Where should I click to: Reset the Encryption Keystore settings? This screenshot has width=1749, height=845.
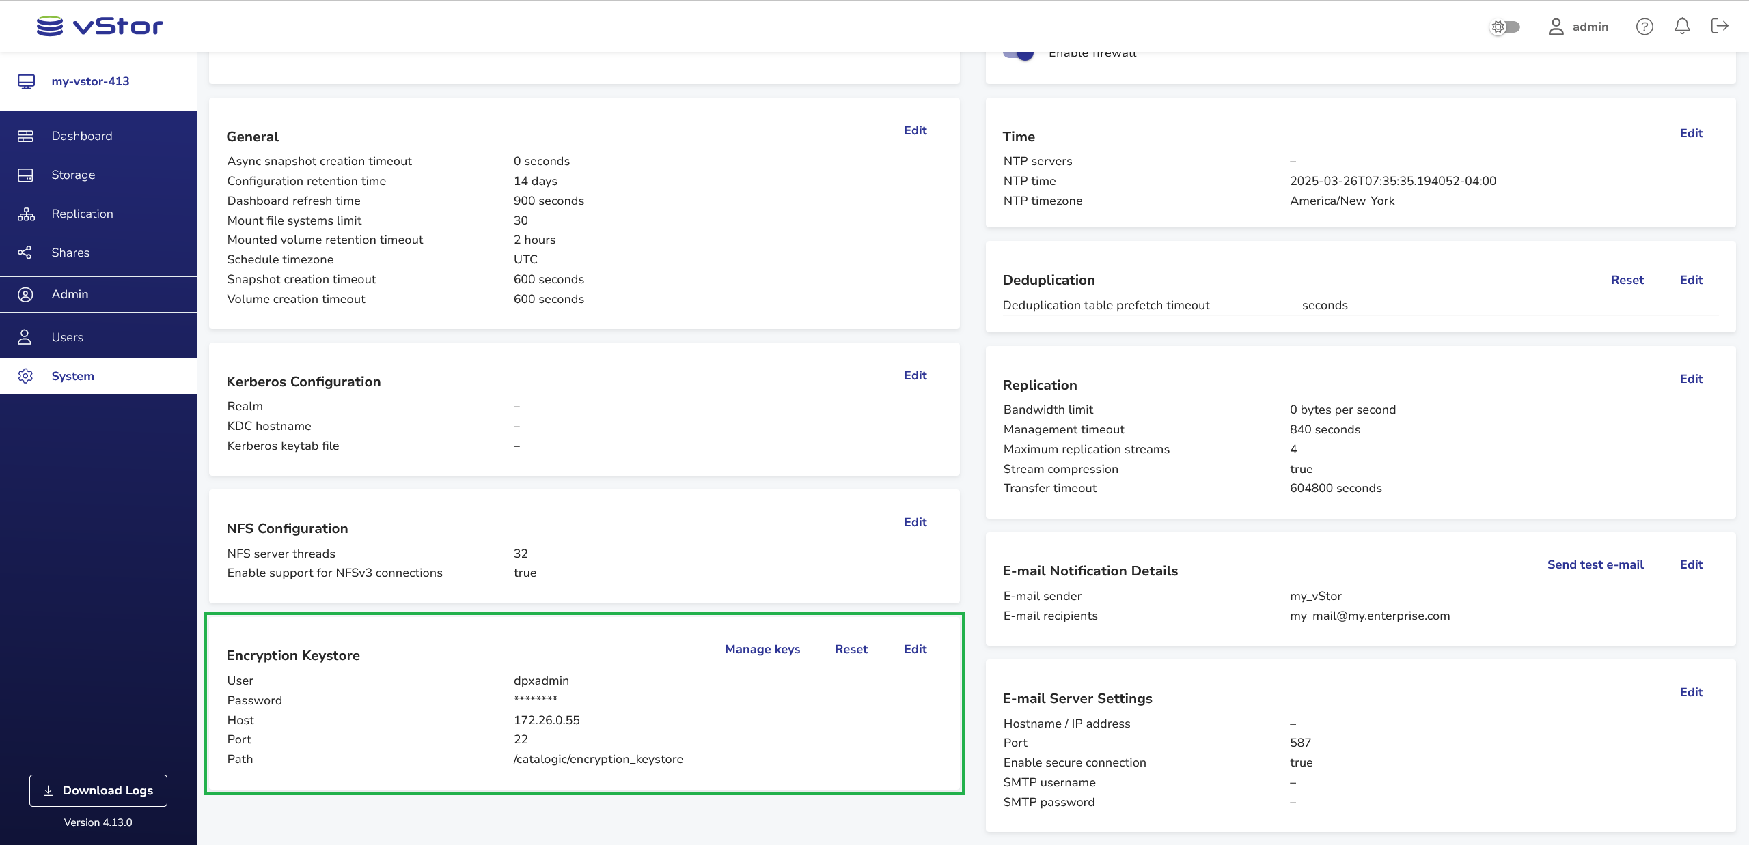pos(851,649)
